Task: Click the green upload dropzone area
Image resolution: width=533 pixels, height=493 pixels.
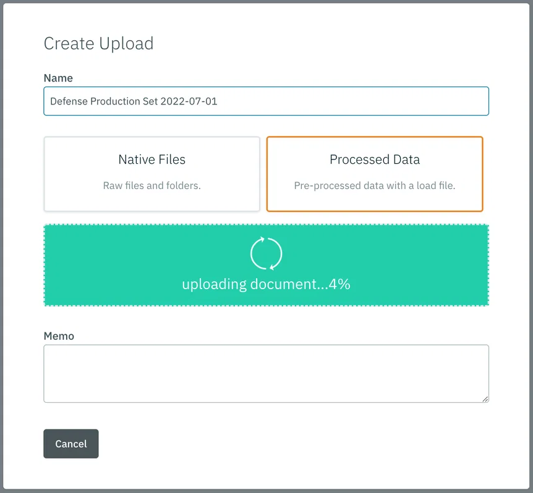Action: (266, 265)
